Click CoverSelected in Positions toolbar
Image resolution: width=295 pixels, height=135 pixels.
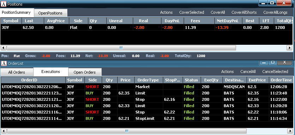191,12
